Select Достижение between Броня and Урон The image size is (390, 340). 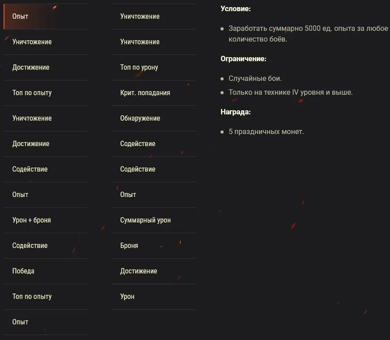point(139,271)
